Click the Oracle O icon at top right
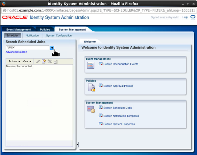The image size is (197, 155). point(193,17)
